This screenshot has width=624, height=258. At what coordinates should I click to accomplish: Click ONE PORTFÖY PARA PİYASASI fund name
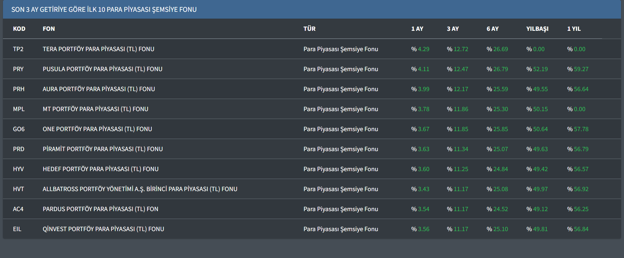(x=97, y=129)
